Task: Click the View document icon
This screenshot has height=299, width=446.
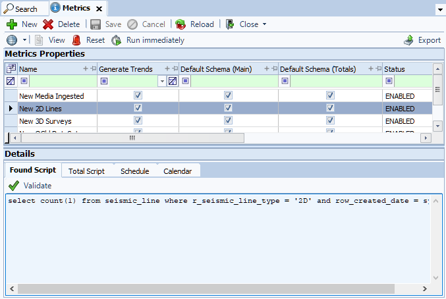Action: (x=39, y=40)
